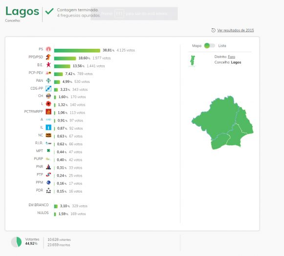Click the PCTP/MRPP red flag icon
Screen dimensions: 284x256
(48, 112)
